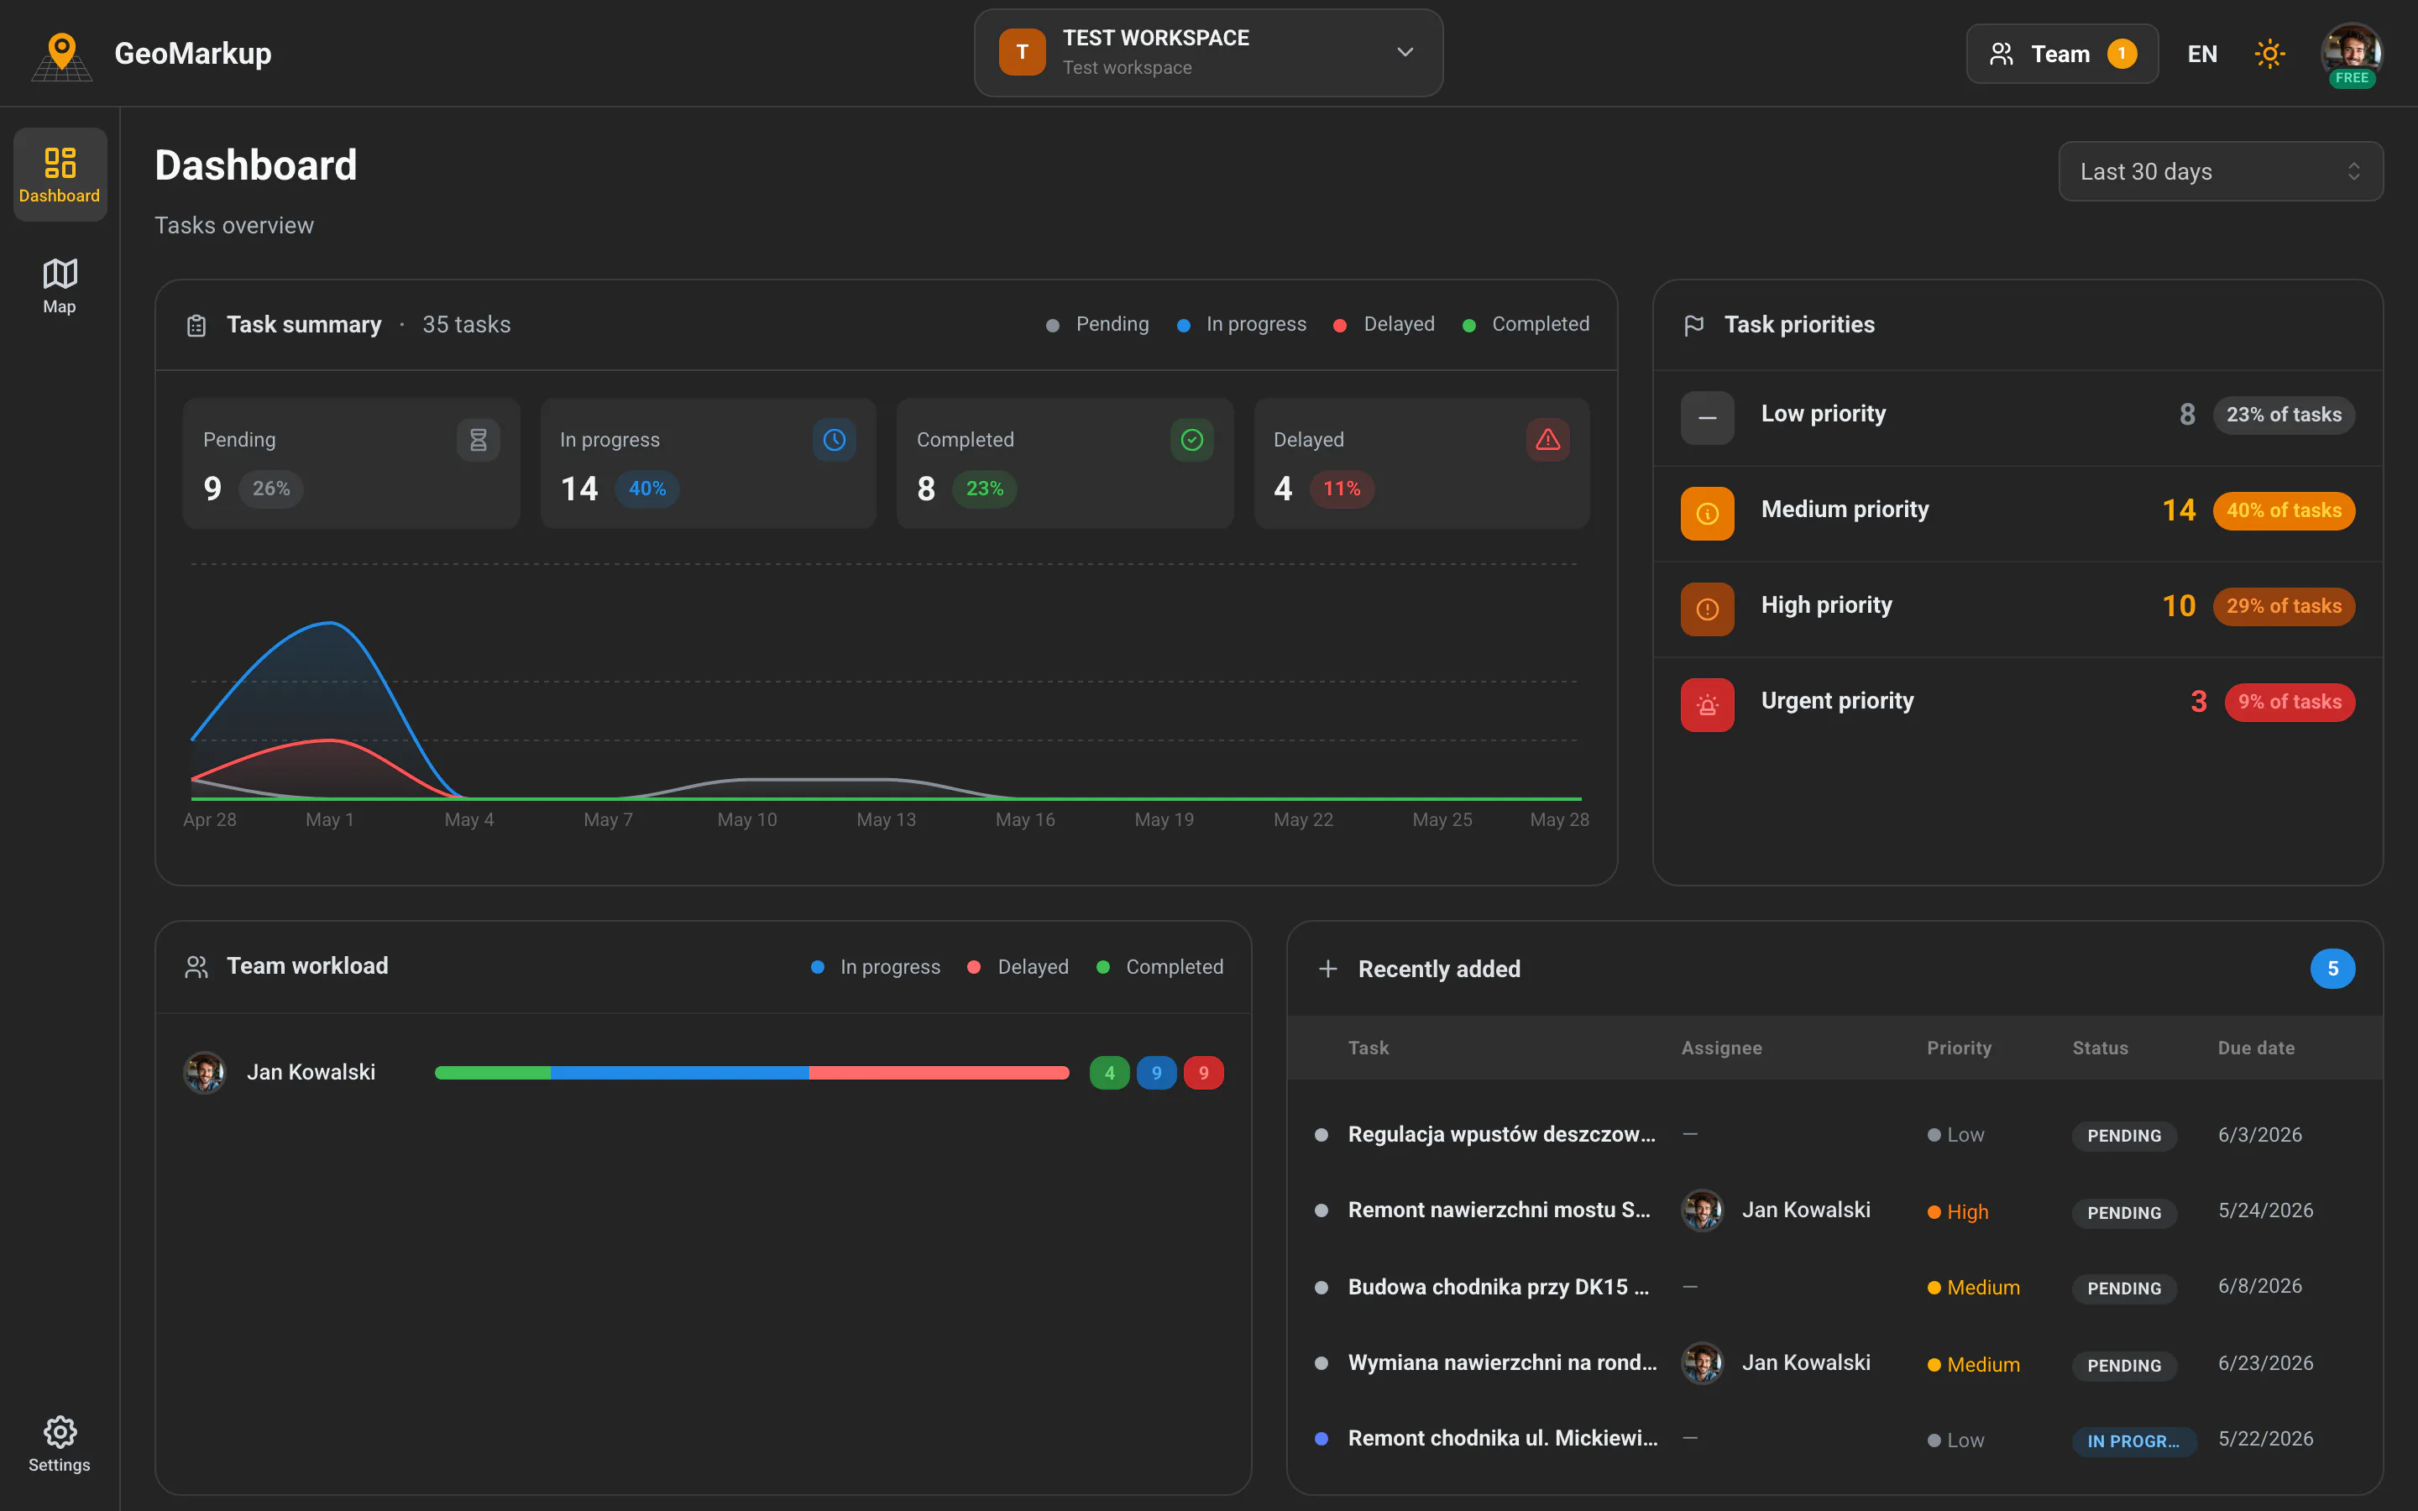Click the blue 5 recently added badge
The height and width of the screenshot is (1511, 2418).
click(2332, 969)
